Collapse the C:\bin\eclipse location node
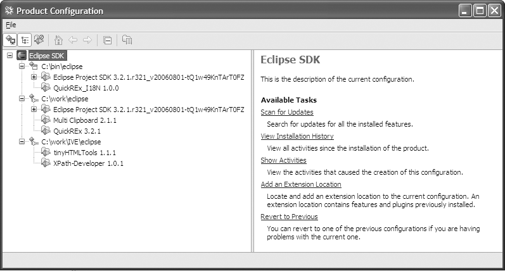This screenshot has height=271, width=505. point(22,66)
